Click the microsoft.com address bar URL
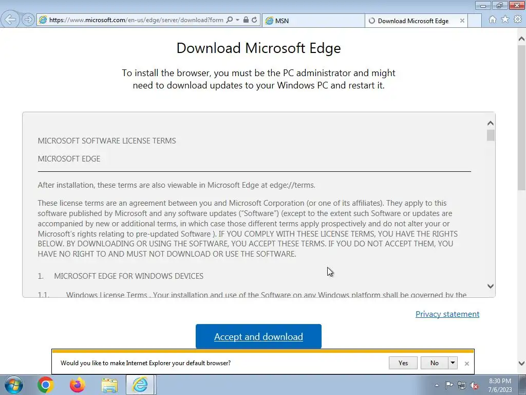Image resolution: width=526 pixels, height=395 pixels. point(136,20)
